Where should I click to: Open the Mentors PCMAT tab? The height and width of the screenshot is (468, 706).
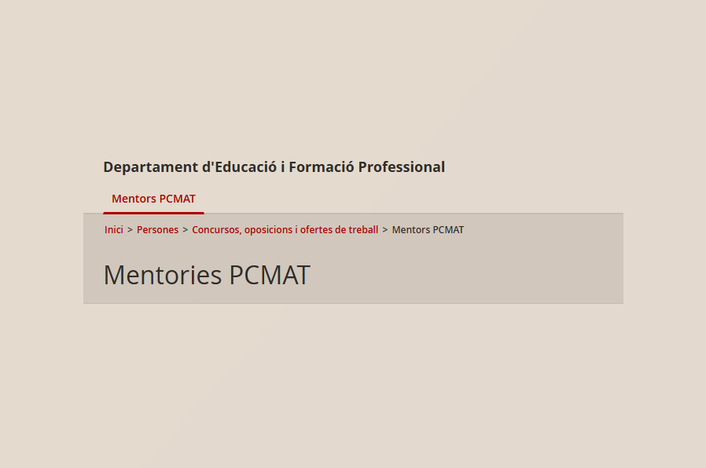click(x=153, y=199)
